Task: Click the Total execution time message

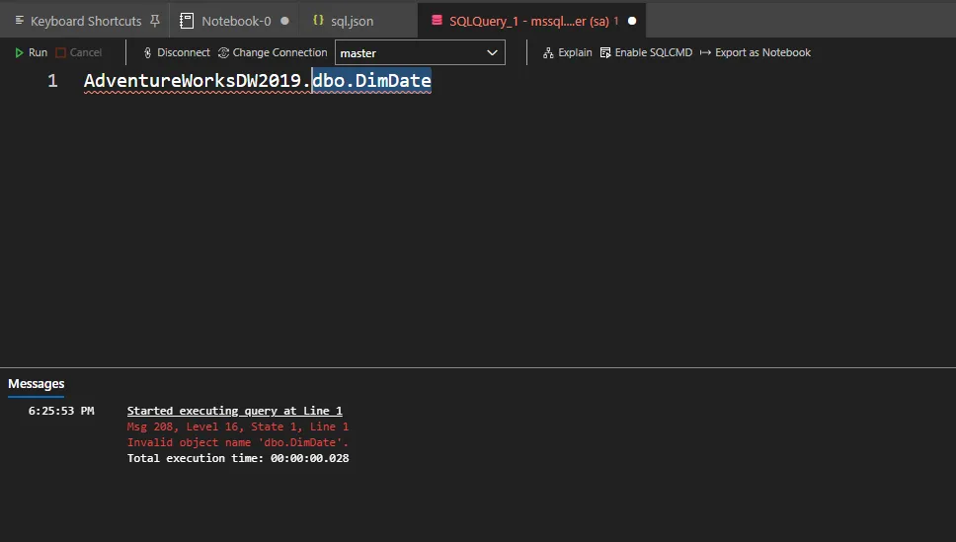Action: [238, 458]
